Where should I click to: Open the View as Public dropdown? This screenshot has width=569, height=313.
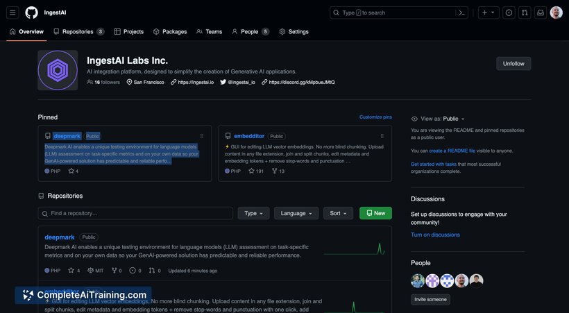(443, 119)
